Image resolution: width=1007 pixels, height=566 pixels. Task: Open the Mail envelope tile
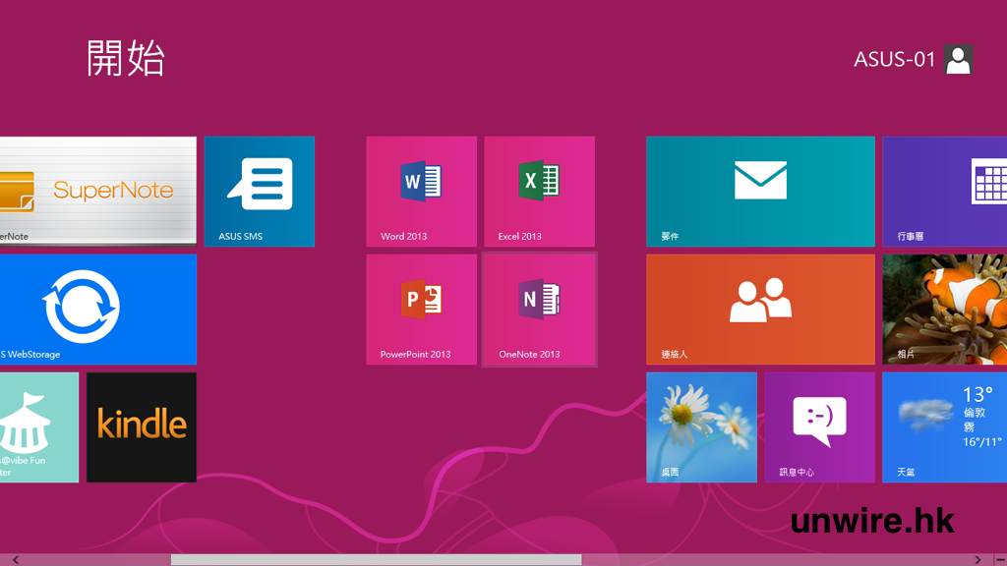[760, 192]
